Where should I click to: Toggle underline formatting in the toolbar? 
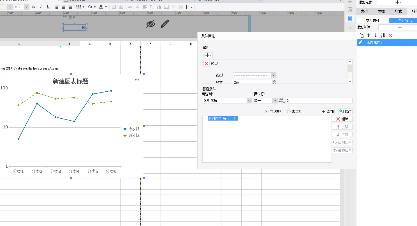pyautogui.click(x=48, y=7)
